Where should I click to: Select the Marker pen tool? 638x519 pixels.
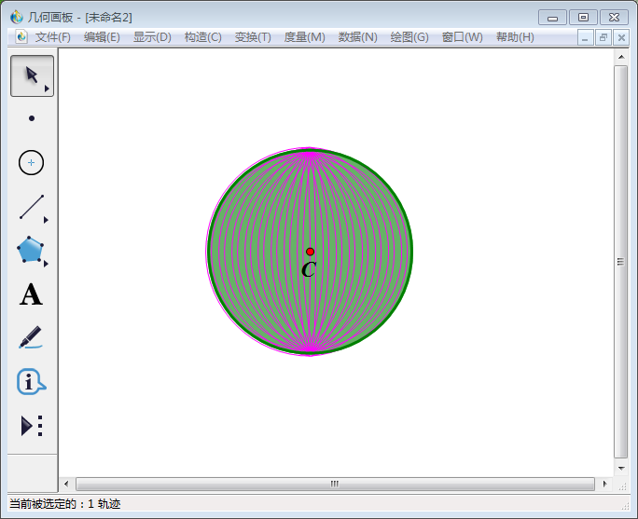pos(31,337)
